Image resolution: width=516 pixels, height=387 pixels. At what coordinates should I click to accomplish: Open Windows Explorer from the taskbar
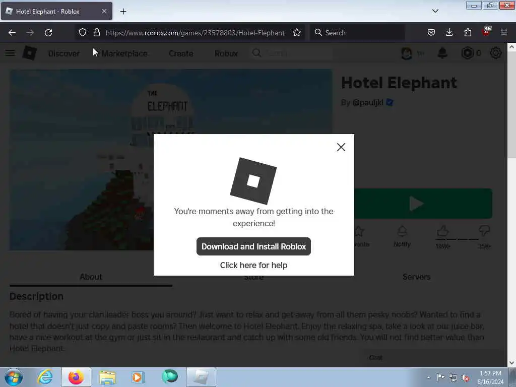click(x=107, y=377)
